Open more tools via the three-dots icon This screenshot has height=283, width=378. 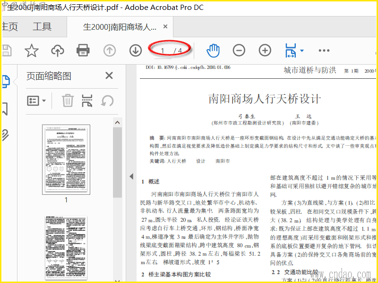point(324,50)
